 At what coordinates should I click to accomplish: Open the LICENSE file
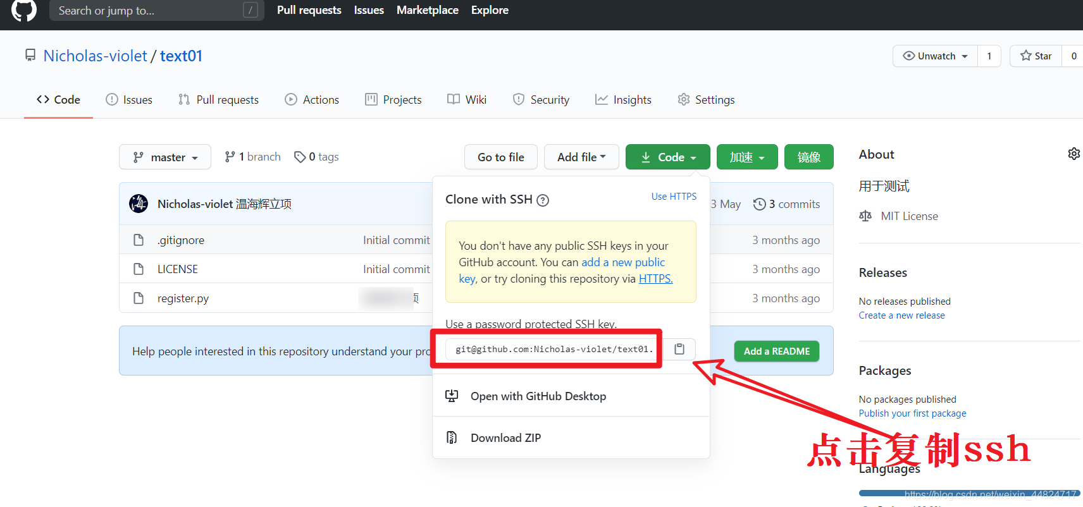tap(178, 269)
